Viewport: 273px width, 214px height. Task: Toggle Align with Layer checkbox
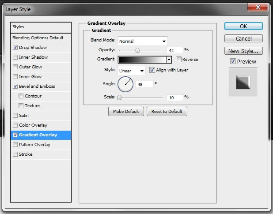coord(152,70)
